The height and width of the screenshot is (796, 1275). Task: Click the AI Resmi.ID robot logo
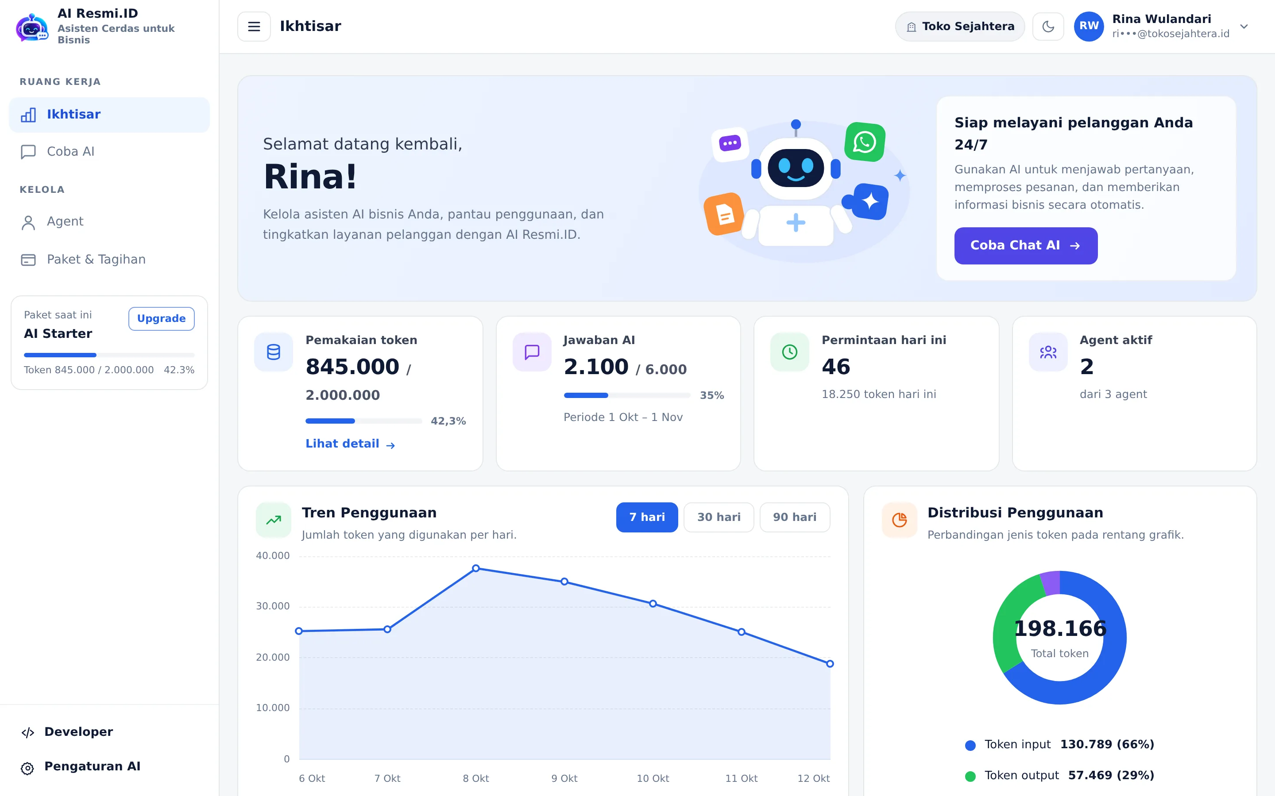(x=32, y=27)
